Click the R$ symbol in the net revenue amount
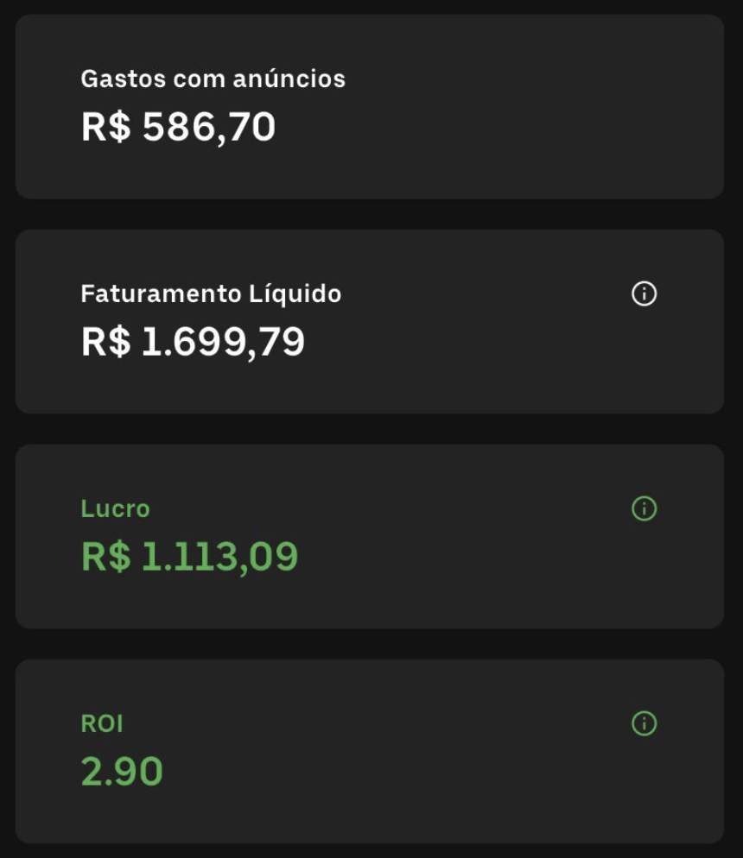 pos(105,343)
